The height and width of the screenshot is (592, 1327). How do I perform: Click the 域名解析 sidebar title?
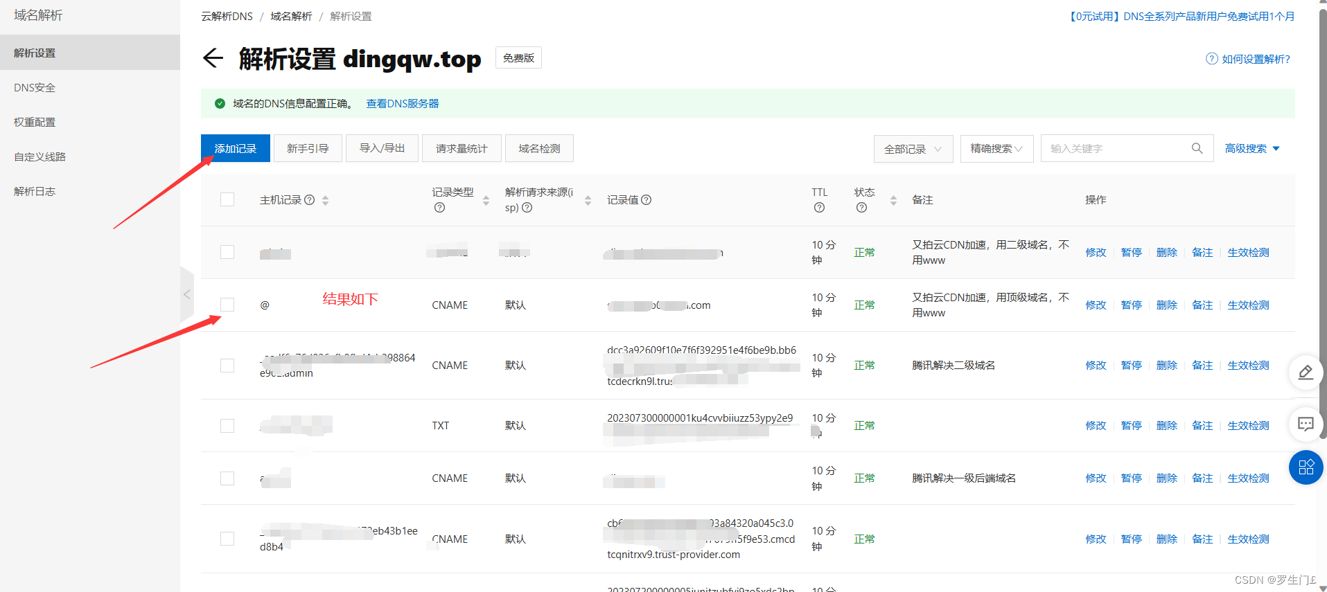(x=38, y=15)
